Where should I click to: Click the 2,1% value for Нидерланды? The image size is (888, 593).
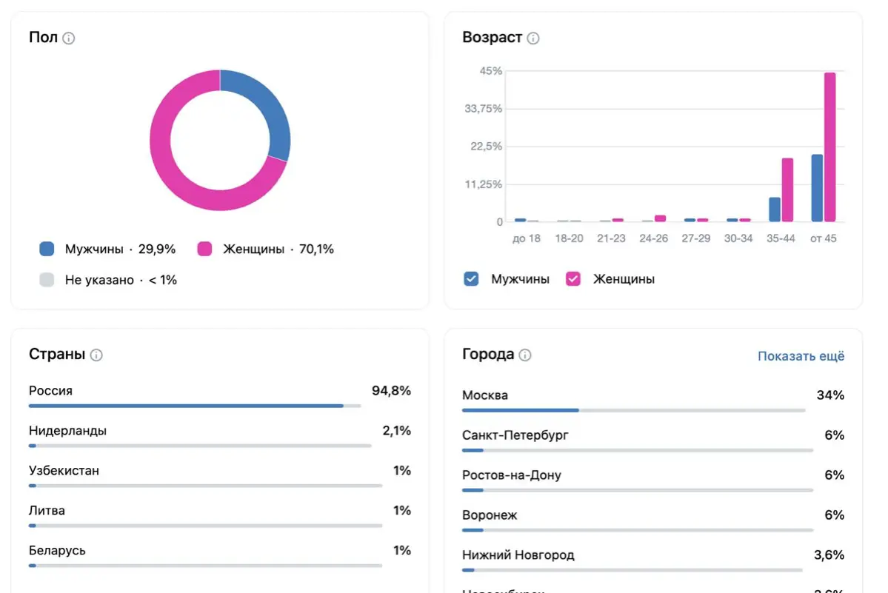coord(396,431)
